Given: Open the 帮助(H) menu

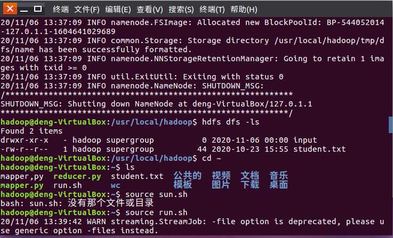Looking at the screenshot, I should coord(244,10).
